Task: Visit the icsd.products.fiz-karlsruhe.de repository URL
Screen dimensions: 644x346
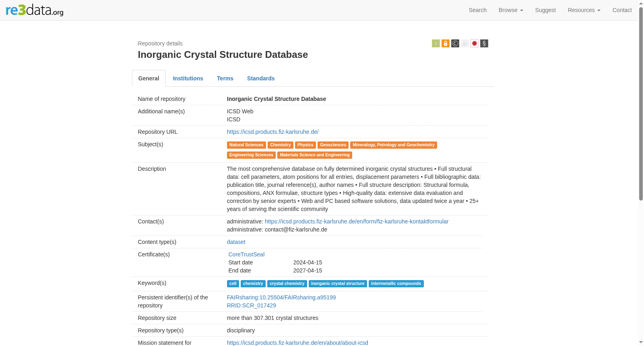Action: 272,132
